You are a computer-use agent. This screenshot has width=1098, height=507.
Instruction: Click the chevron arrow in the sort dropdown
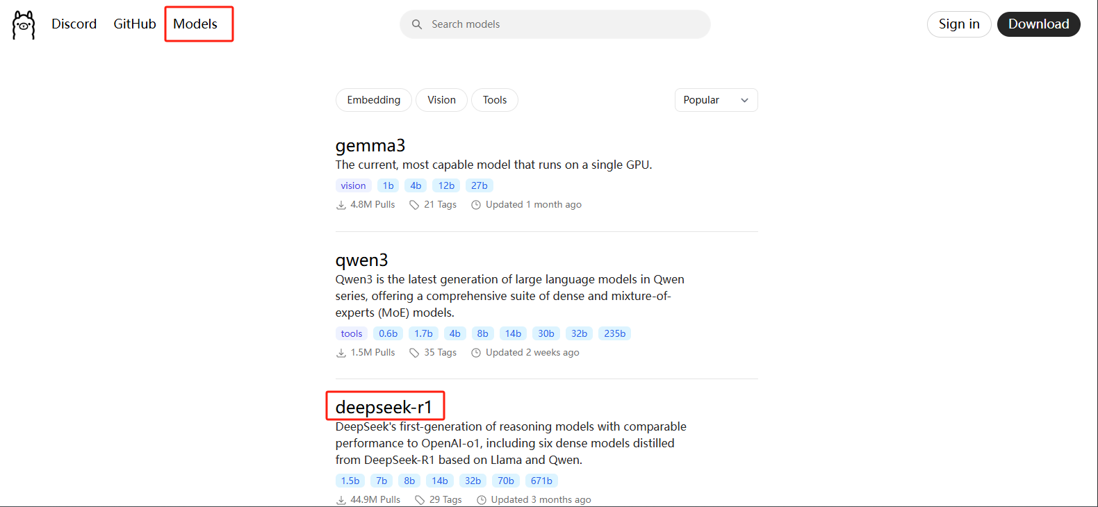click(x=744, y=101)
